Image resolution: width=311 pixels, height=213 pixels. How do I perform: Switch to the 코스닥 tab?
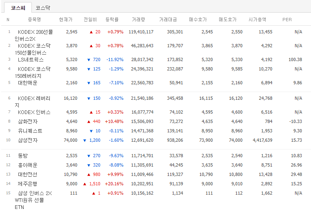43,8
